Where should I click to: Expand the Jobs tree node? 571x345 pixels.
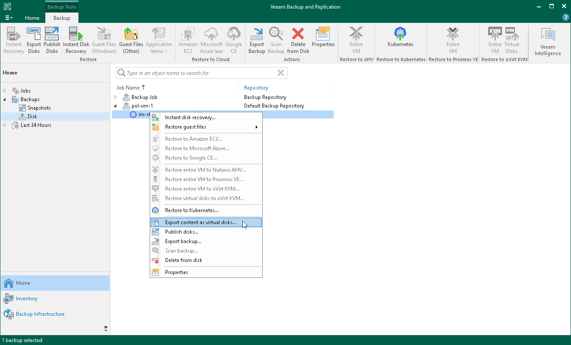[5, 91]
